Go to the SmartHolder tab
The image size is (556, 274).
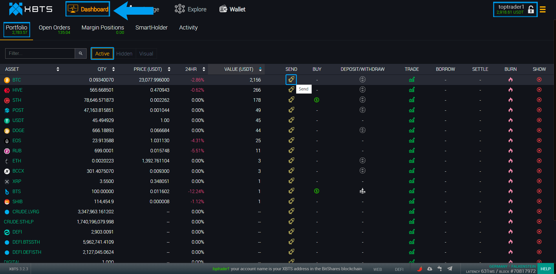click(151, 27)
